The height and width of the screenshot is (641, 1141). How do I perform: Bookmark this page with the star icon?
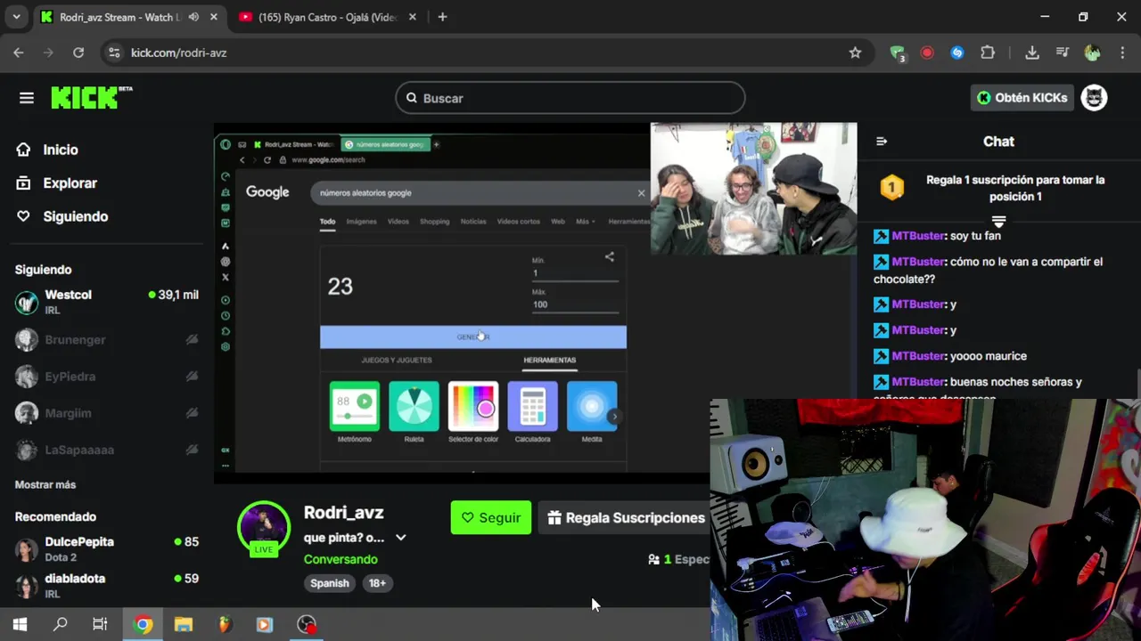[x=855, y=53]
